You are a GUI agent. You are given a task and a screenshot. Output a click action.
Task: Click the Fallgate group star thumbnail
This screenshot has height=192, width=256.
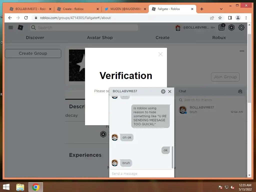tap(77, 65)
